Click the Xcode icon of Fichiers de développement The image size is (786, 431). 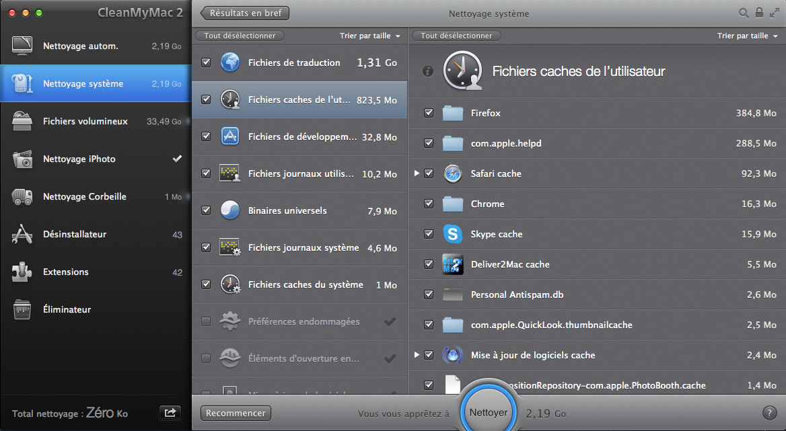coord(230,136)
